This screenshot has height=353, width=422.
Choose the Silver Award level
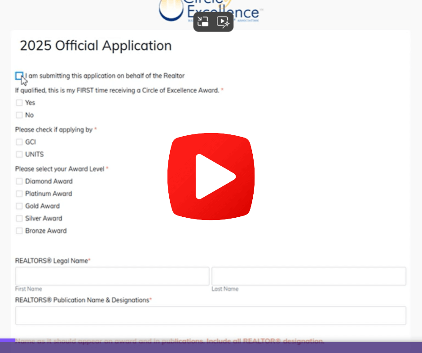19,219
